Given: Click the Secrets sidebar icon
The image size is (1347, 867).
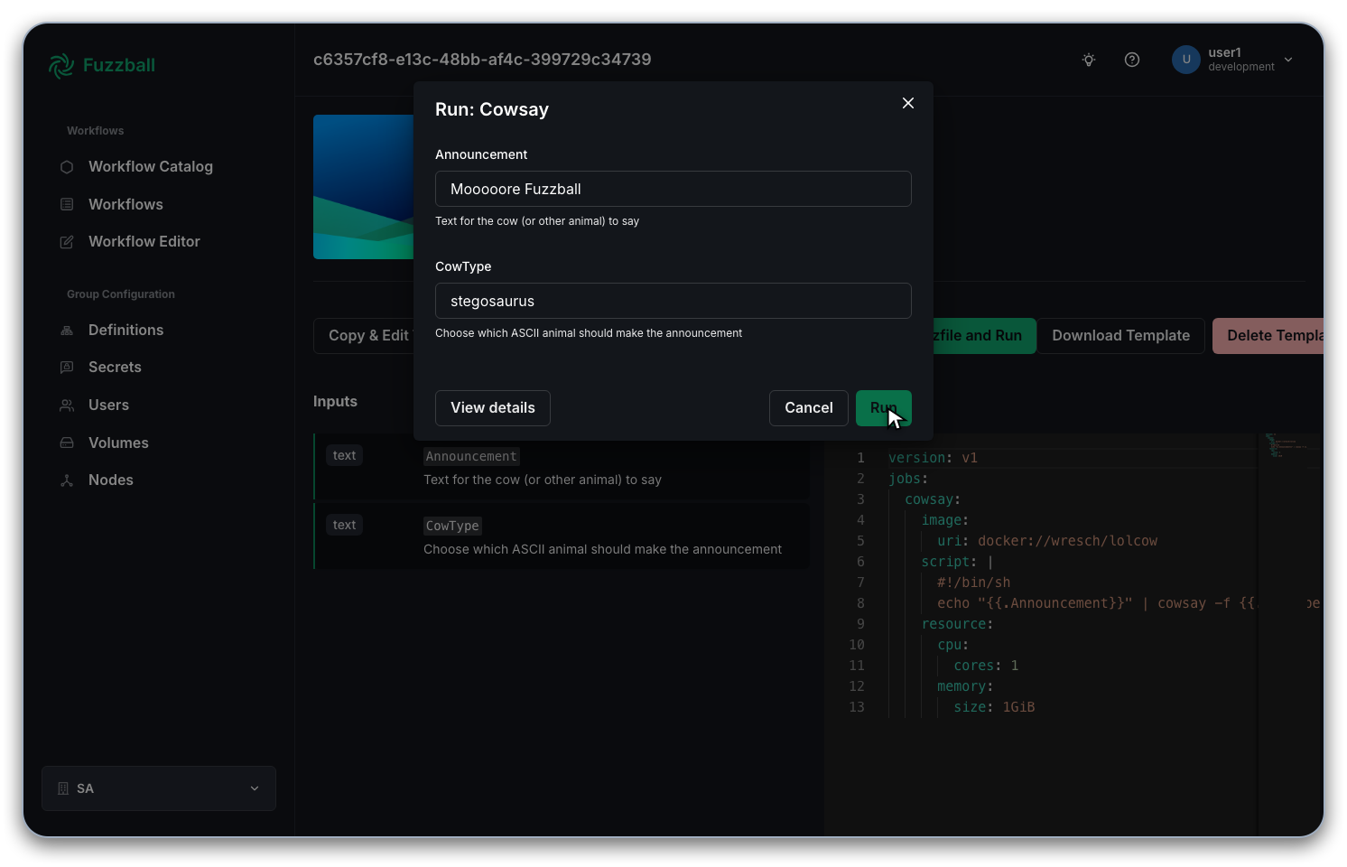Looking at the screenshot, I should pyautogui.click(x=67, y=368).
